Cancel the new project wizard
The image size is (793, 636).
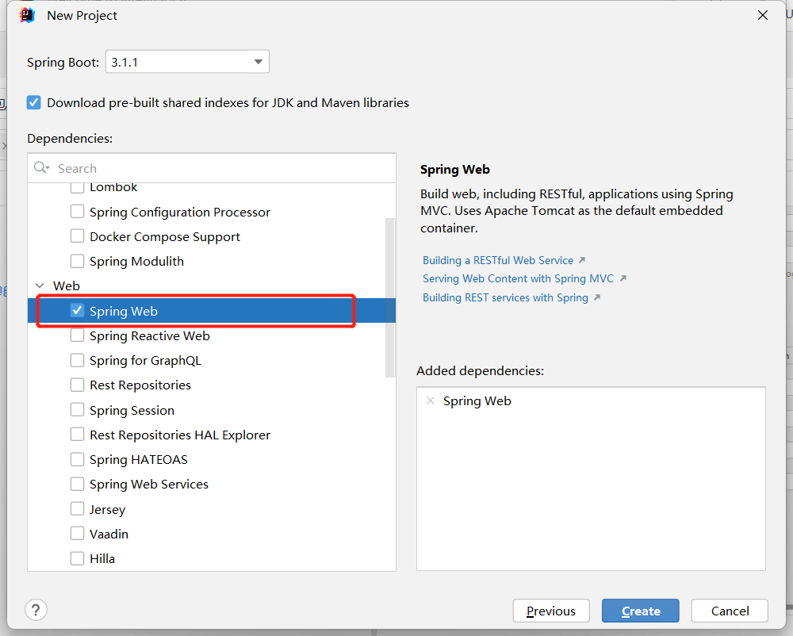(x=730, y=611)
